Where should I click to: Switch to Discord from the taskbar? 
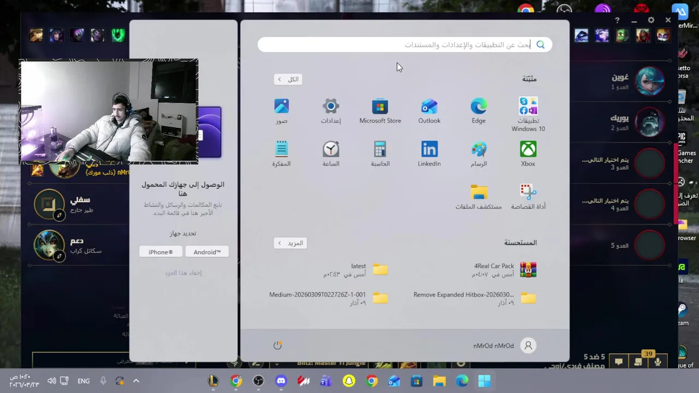(x=281, y=381)
